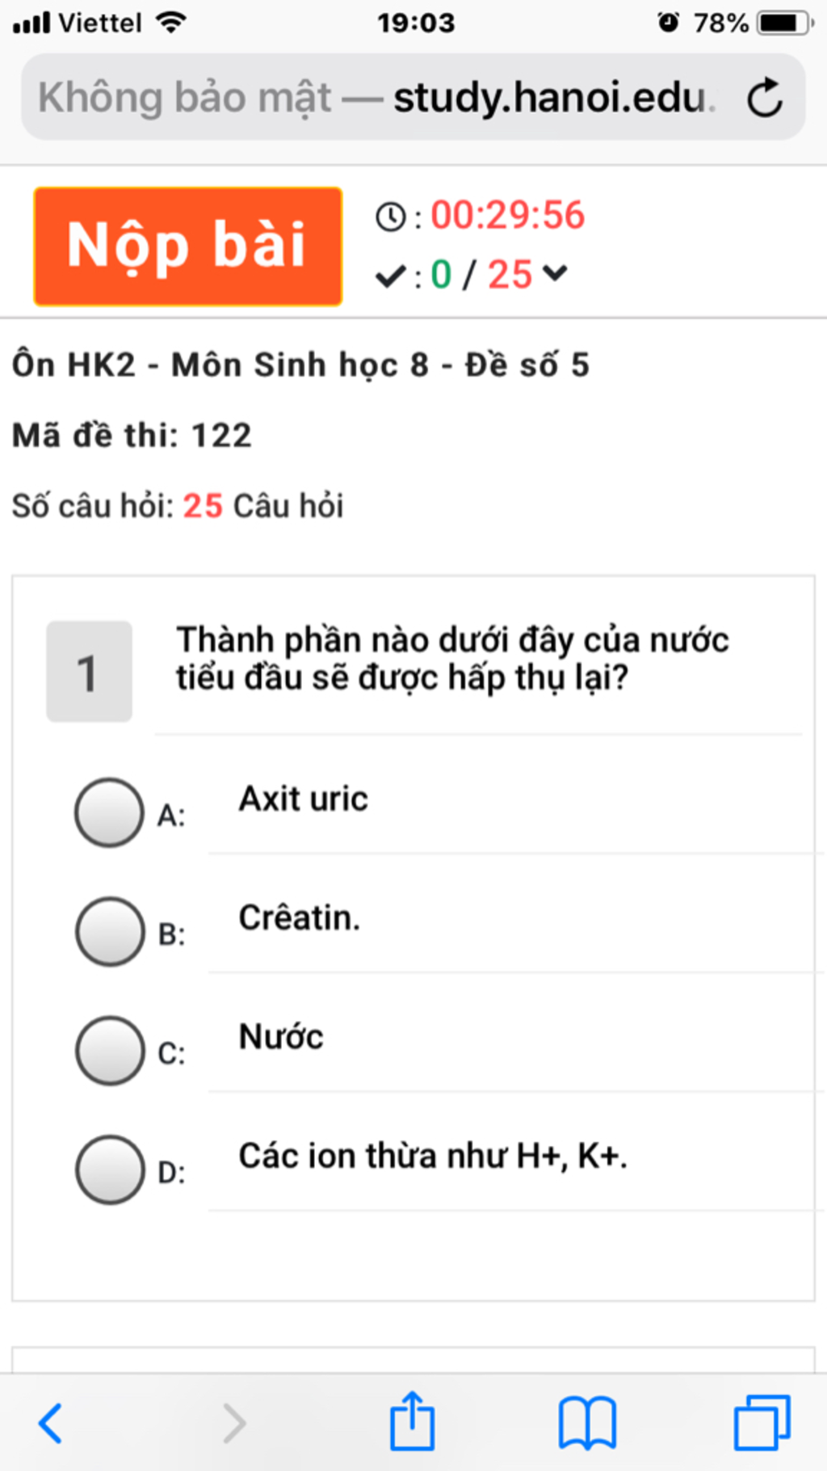Expand the 0 / 25 question list chevron
This screenshot has height=1471, width=827.
(555, 274)
